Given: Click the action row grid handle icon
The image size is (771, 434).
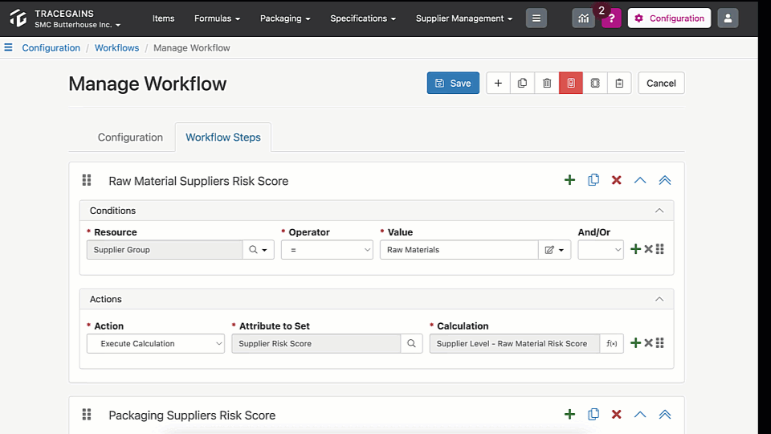Looking at the screenshot, I should click(660, 342).
